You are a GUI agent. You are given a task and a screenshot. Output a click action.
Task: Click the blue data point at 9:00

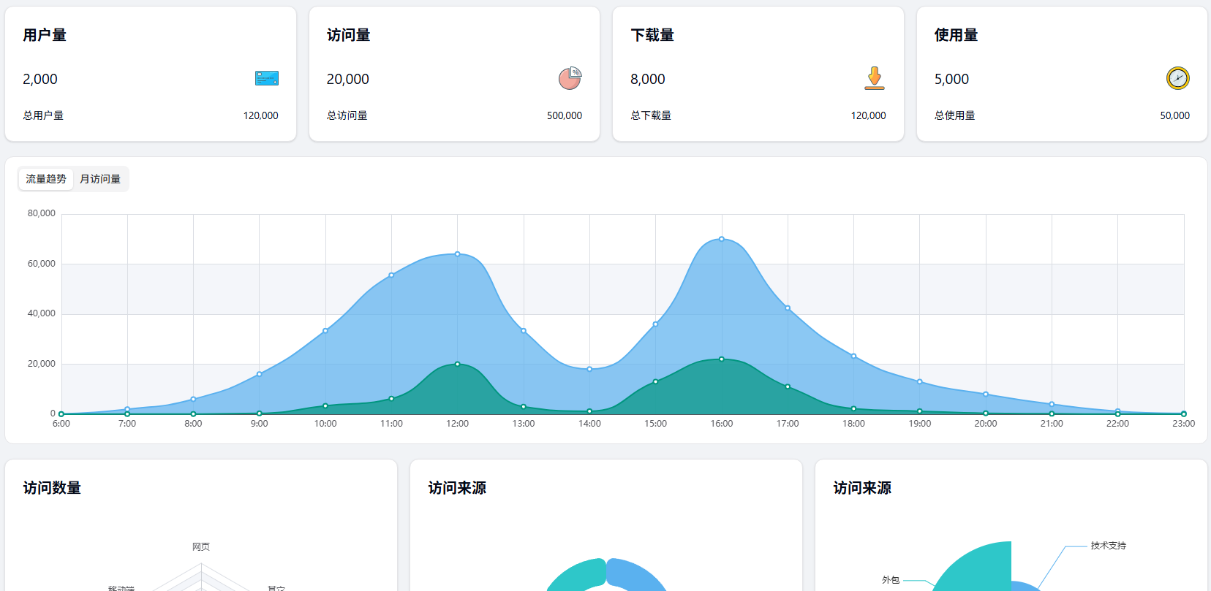260,374
